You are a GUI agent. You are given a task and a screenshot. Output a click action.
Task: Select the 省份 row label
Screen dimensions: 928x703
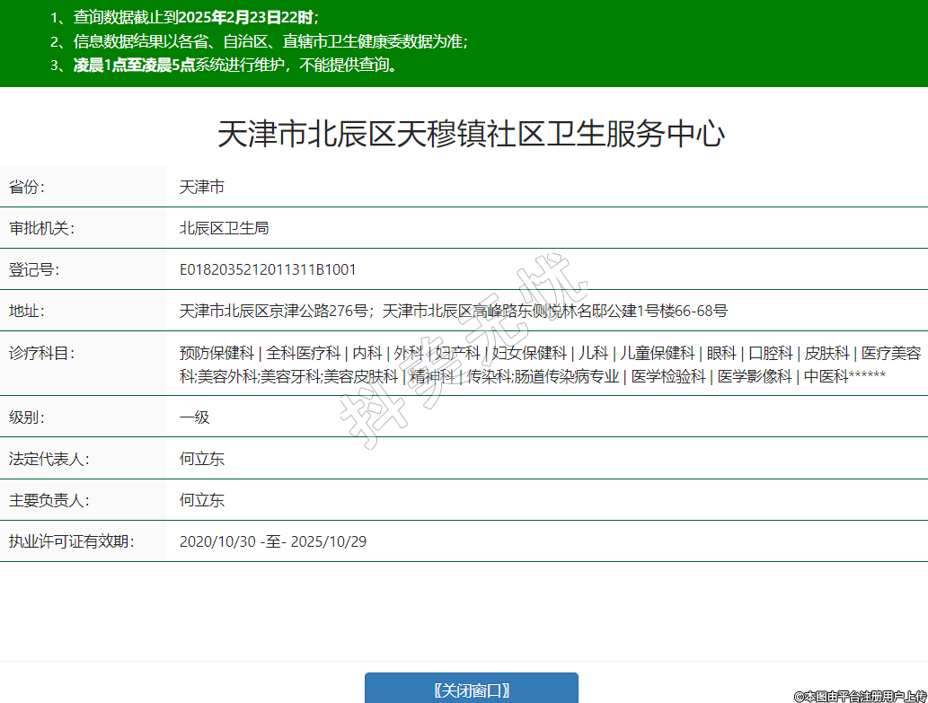(27, 187)
